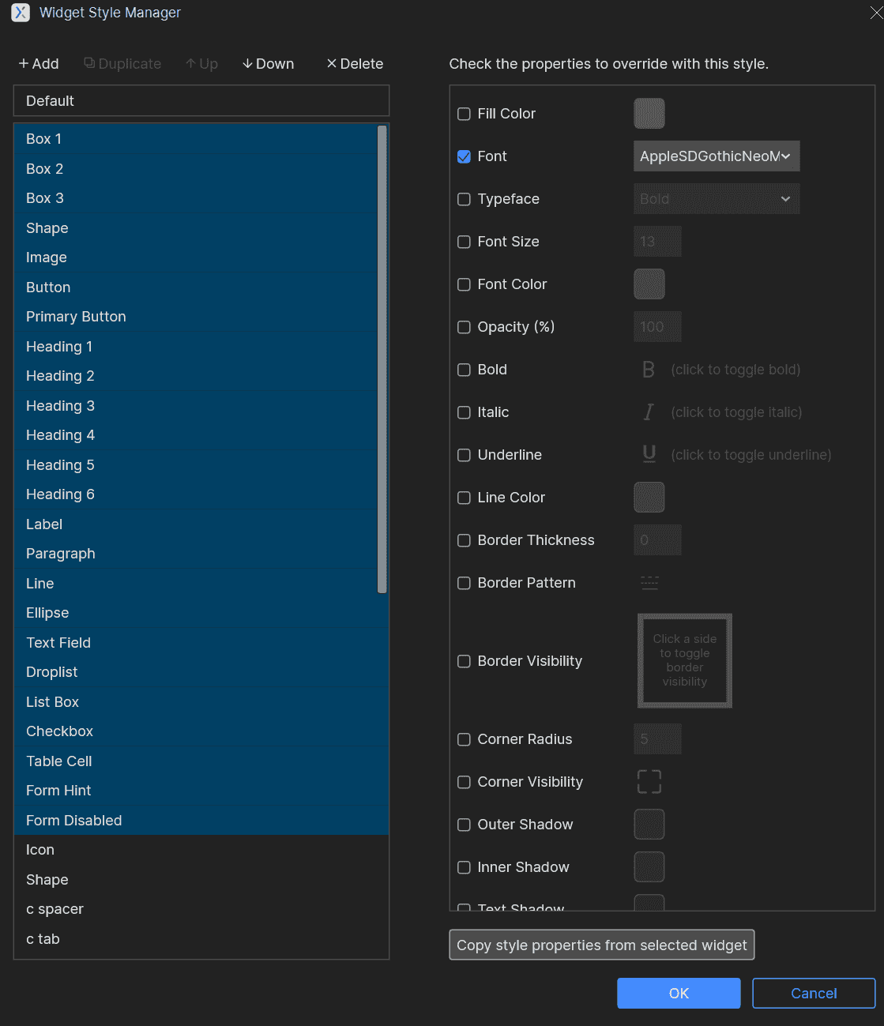Enable the Border Visibility checkbox
Viewport: 884px width, 1026px height.
465,661
